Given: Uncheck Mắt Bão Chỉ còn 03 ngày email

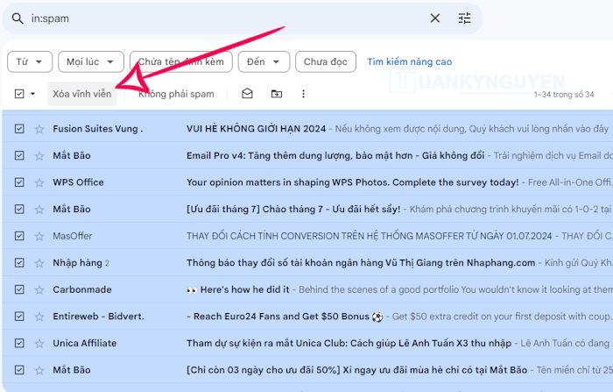Looking at the screenshot, I should (19, 370).
